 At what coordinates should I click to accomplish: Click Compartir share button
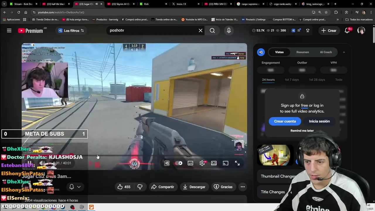(x=163, y=187)
